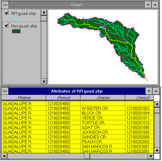The height and width of the screenshot is (161, 162).
Task: Click the Pnmcd field header
Action: coord(63,98)
